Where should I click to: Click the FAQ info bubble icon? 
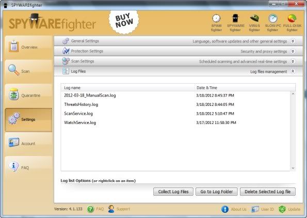[x=13, y=166]
